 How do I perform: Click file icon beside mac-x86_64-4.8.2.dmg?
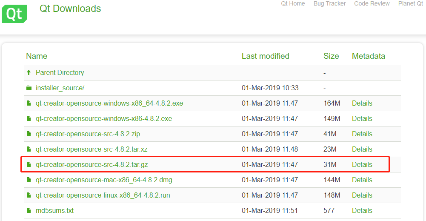pos(29,180)
